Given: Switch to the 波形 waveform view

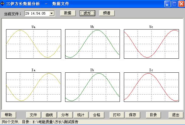Looking at the screenshot, I should (87, 13).
